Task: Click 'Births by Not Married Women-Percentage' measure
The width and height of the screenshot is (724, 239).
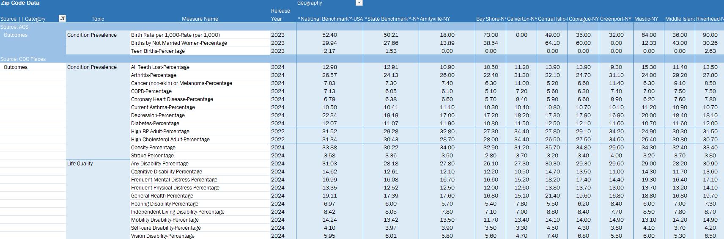Action: click(x=179, y=43)
